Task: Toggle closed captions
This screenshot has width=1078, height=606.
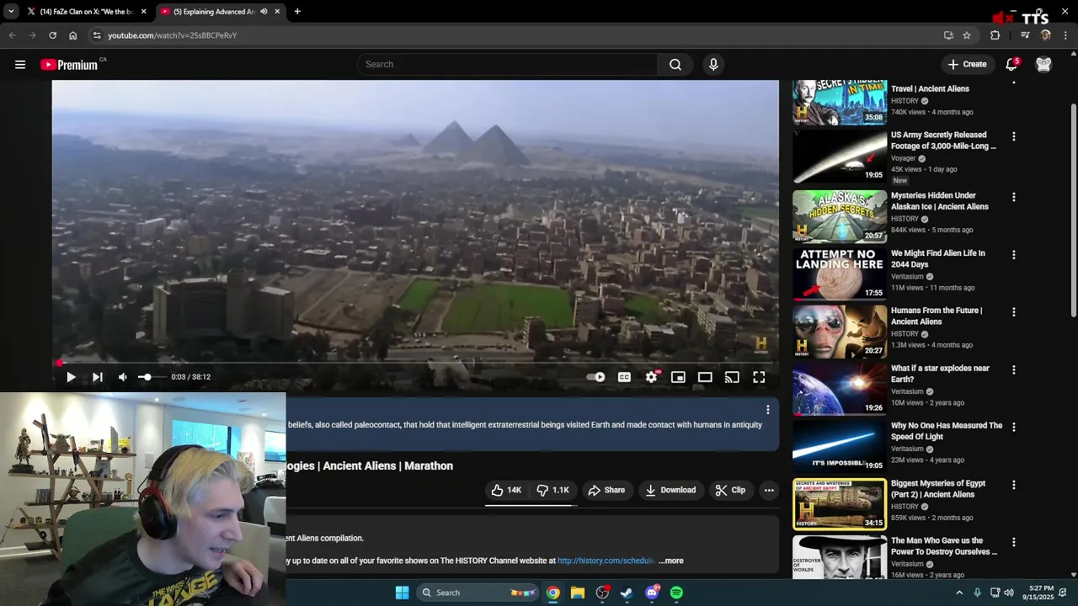Action: click(624, 377)
